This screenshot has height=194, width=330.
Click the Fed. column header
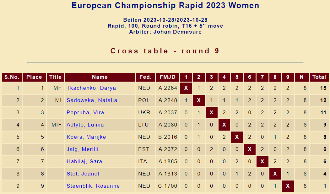[145, 77]
